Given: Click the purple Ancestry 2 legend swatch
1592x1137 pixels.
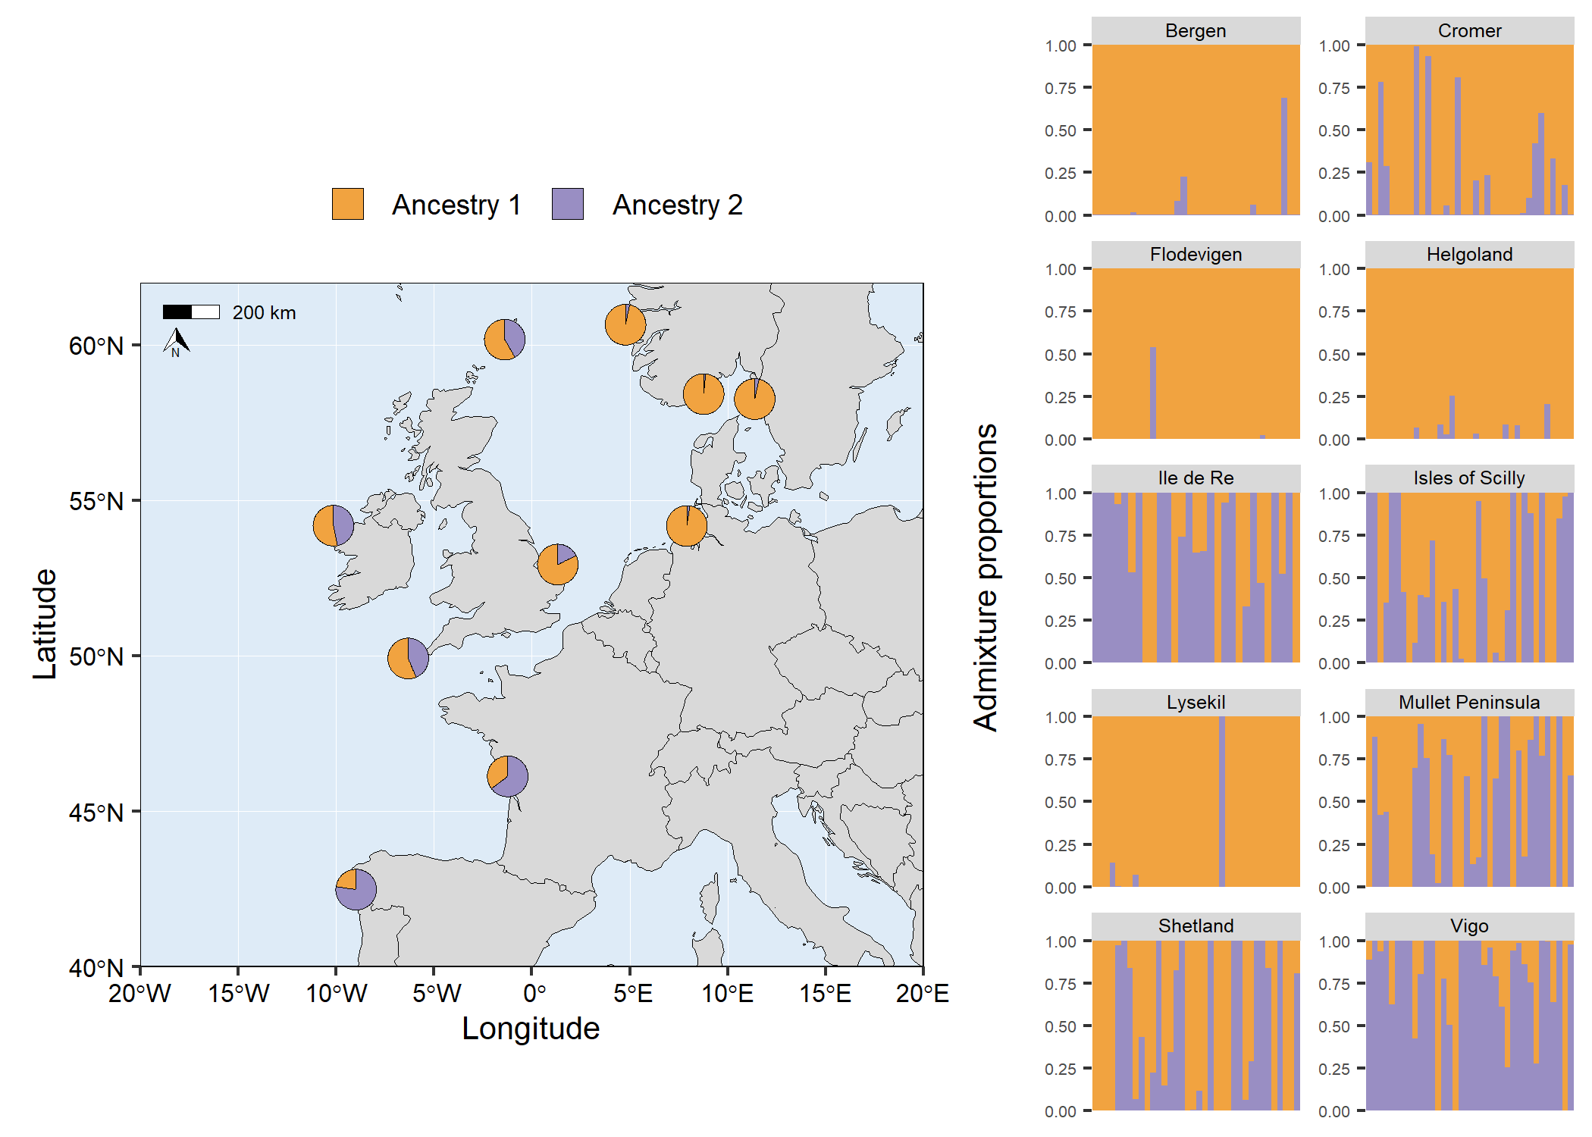Looking at the screenshot, I should tap(567, 204).
